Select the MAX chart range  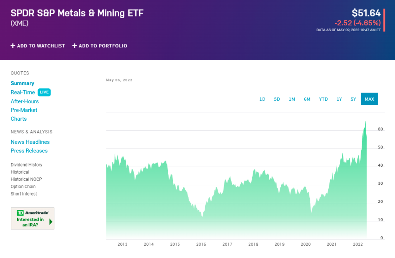click(369, 99)
